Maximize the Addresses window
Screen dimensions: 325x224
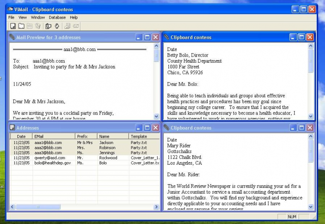pyautogui.click(x=147, y=128)
